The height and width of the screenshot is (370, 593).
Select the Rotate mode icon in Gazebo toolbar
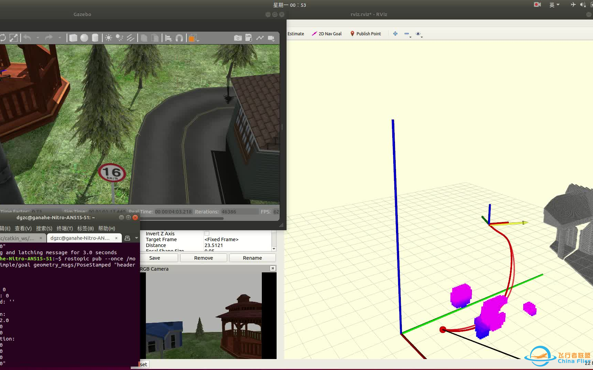point(3,38)
